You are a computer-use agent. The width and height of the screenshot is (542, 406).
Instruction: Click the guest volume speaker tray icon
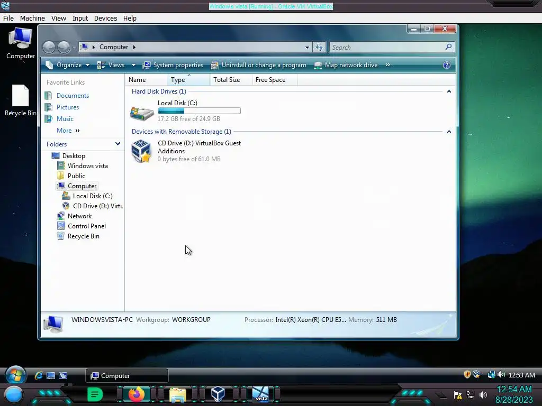click(x=501, y=375)
